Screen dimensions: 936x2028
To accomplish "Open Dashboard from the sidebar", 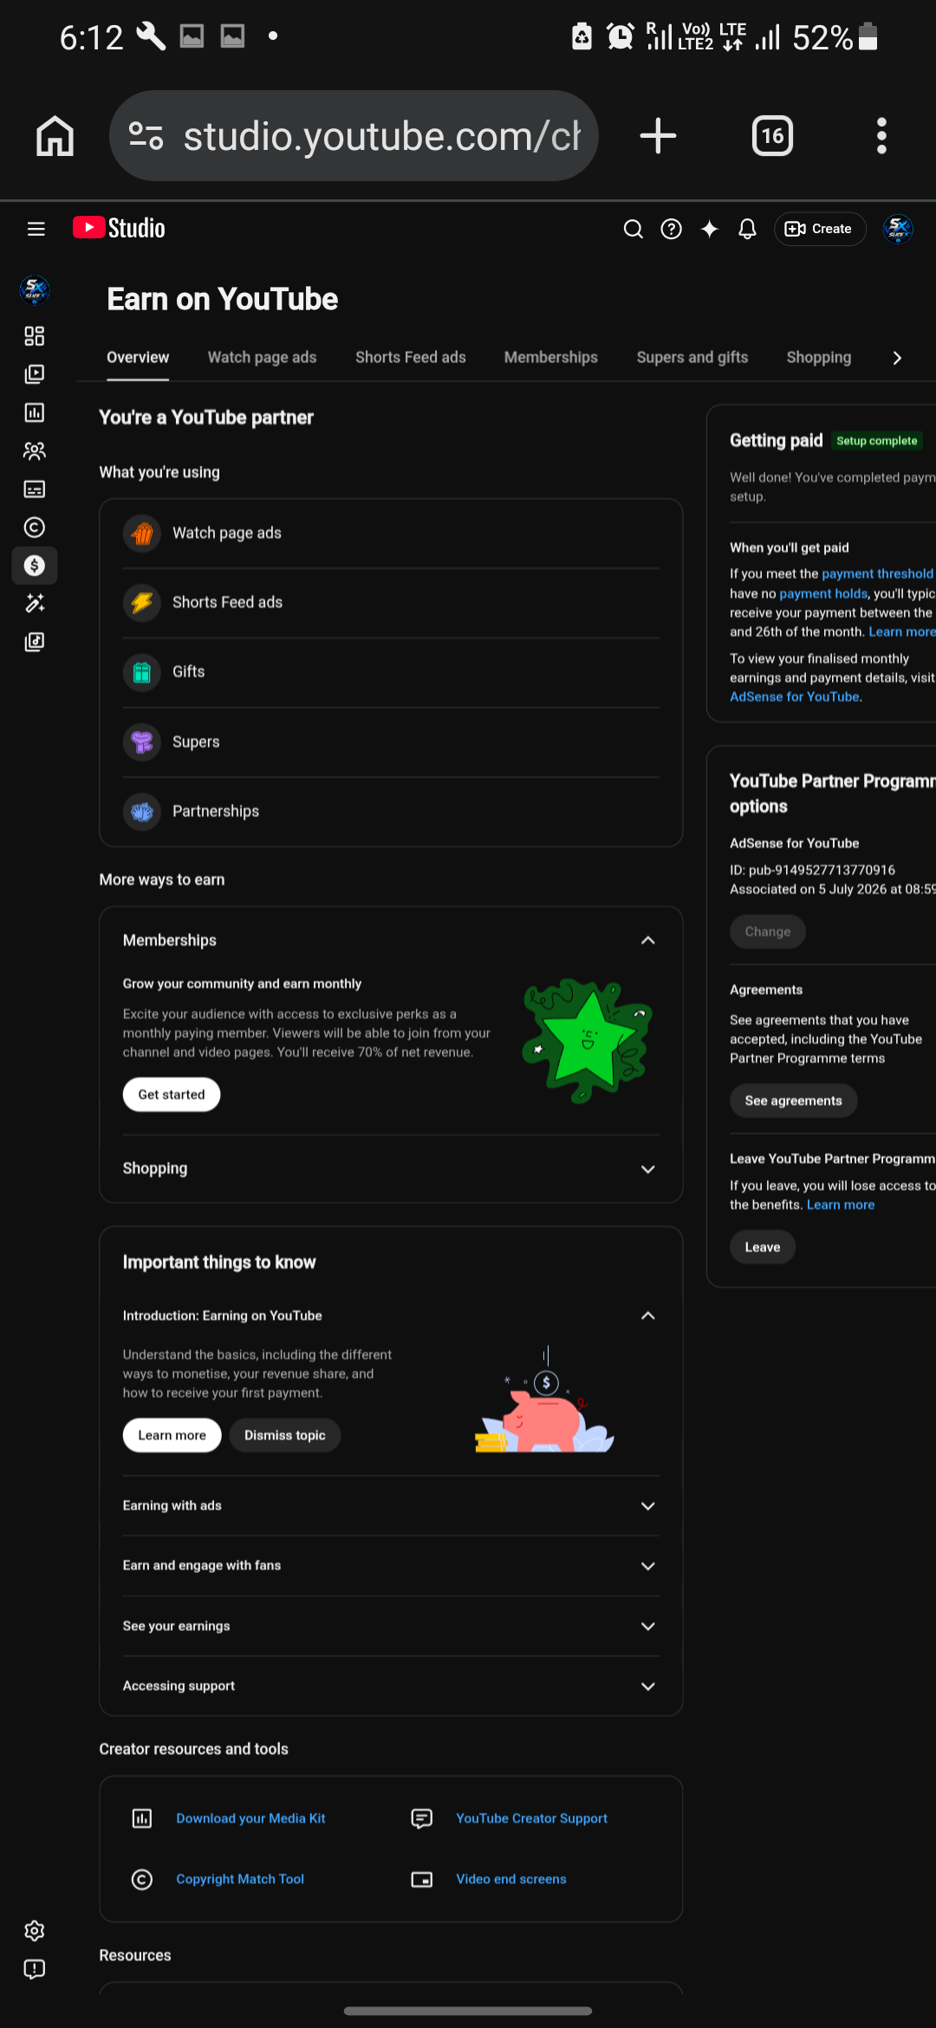I will tap(35, 336).
